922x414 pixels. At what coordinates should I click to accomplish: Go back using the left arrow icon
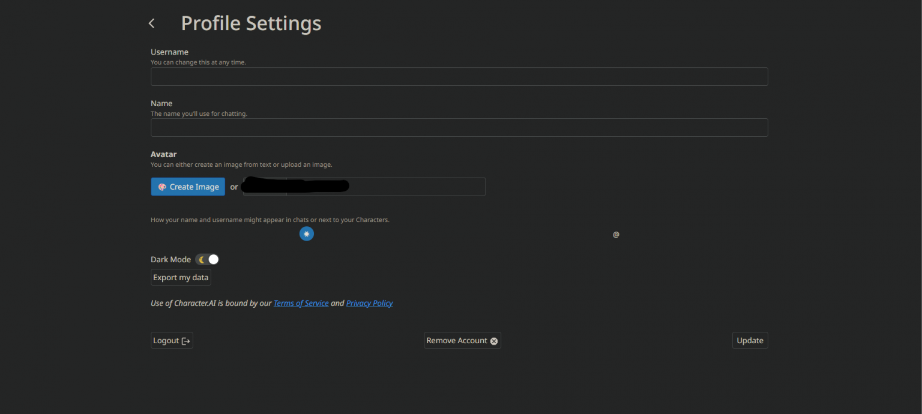[x=152, y=23]
